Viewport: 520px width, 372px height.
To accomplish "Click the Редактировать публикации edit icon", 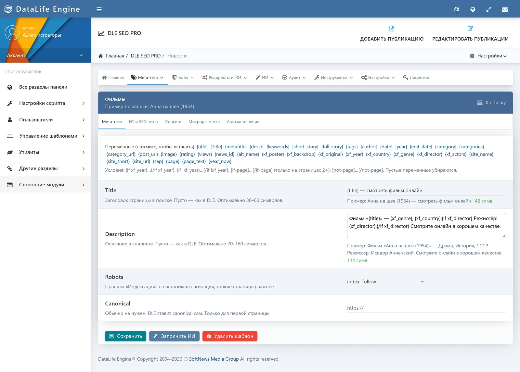I will (x=470, y=28).
